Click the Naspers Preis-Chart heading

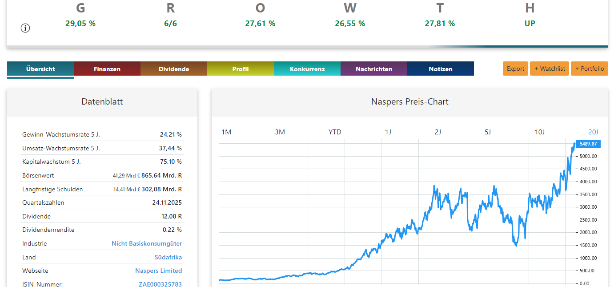coord(409,101)
